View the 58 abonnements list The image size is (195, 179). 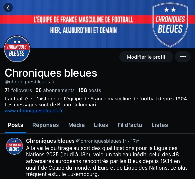(55, 90)
